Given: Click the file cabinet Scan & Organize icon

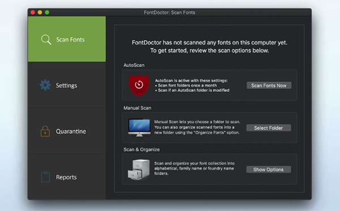Looking at the screenshot, I should (139, 170).
